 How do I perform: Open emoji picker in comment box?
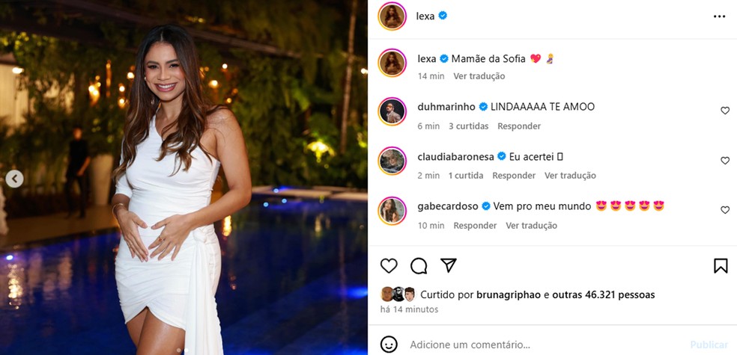(x=389, y=345)
